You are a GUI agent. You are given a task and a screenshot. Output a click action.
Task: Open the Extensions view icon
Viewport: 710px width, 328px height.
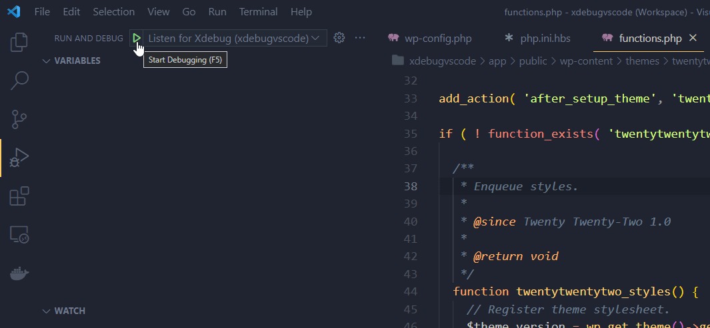(x=19, y=196)
